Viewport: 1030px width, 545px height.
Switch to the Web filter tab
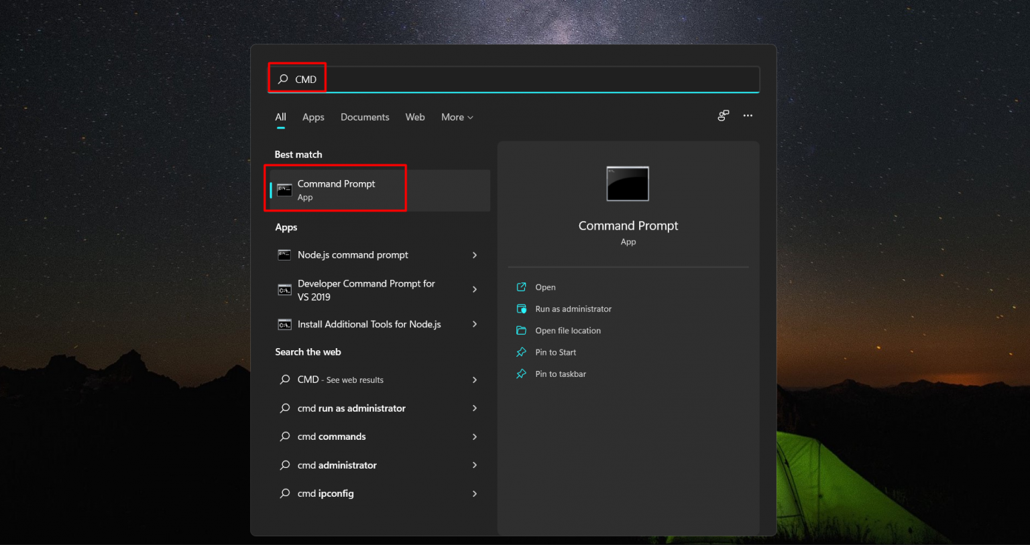pyautogui.click(x=415, y=117)
